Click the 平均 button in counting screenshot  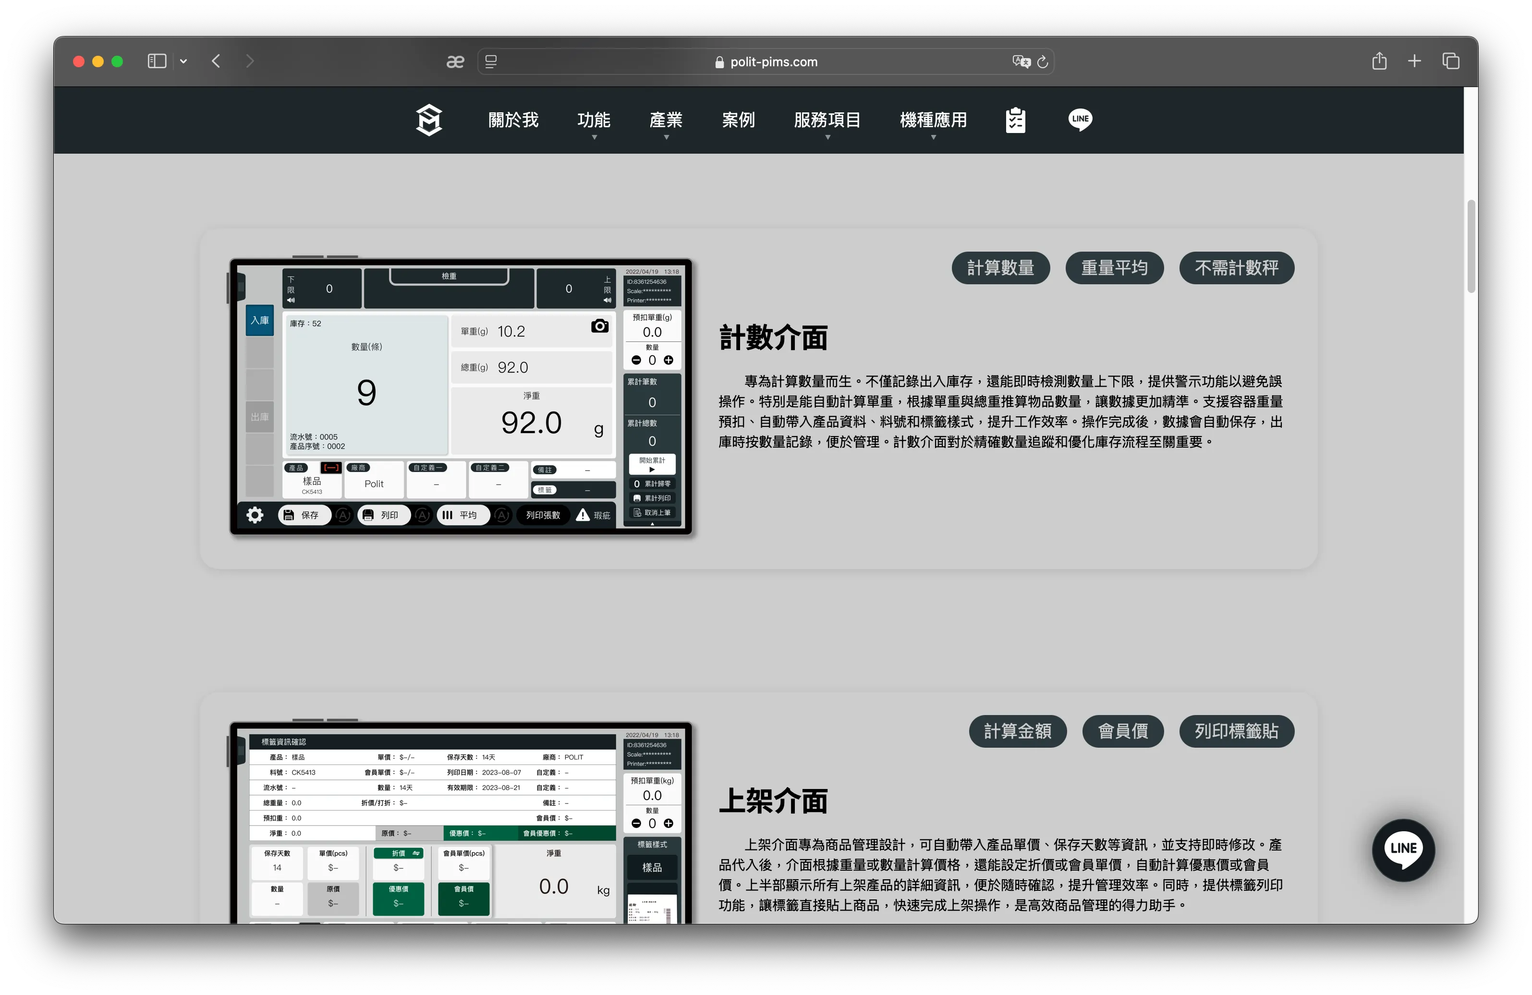tap(463, 515)
